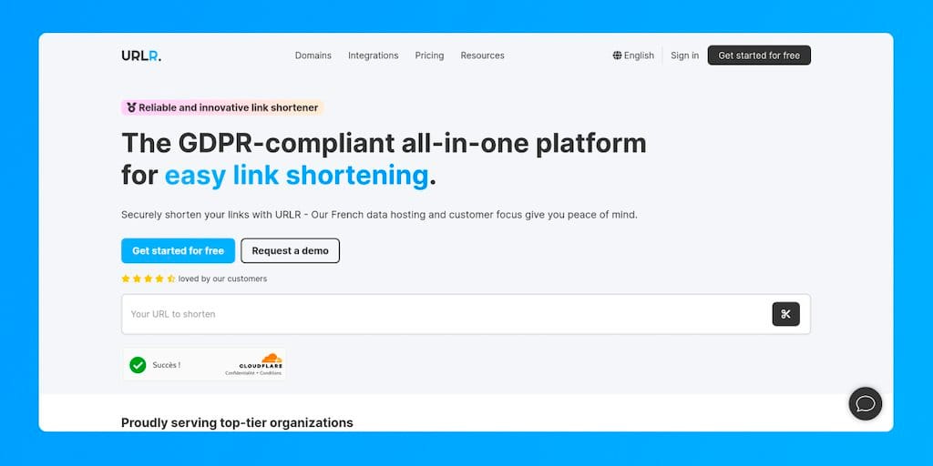Click the dark Get started for free button
The width and height of the screenshot is (933, 466).
click(x=759, y=56)
